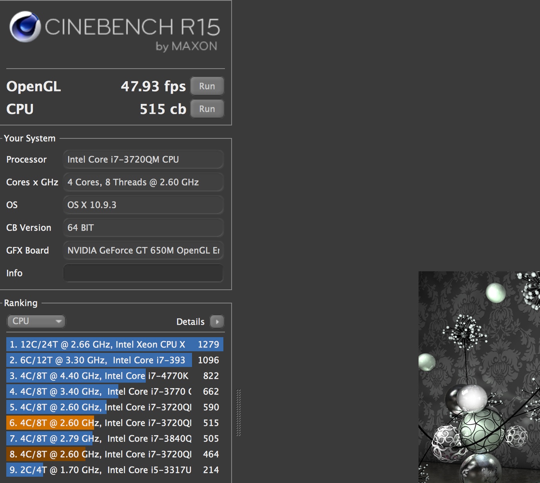
Task: Click the empty Info text field
Action: coord(143,273)
